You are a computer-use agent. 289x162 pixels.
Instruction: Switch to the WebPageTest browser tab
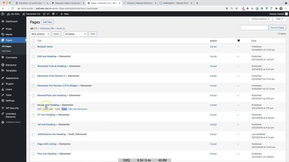click(176, 3)
